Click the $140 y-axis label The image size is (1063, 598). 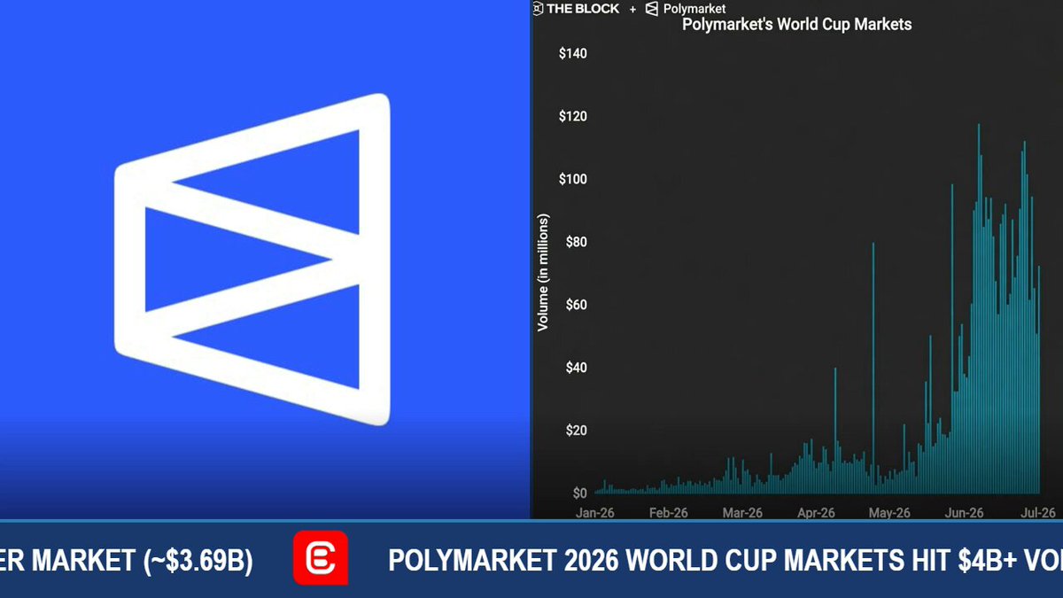[x=573, y=53]
